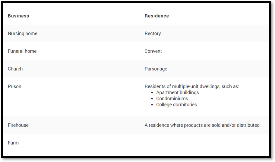This screenshot has height=162, width=275.
Task: Click the Prison entry
Action: coord(14,86)
